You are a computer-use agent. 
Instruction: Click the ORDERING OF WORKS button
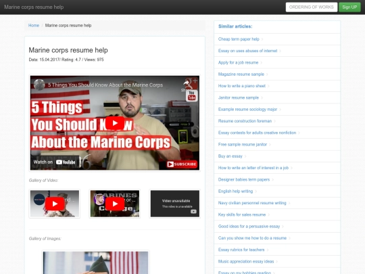pyautogui.click(x=311, y=7)
